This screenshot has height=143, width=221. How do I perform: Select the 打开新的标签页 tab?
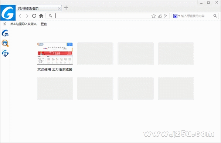point(37,9)
